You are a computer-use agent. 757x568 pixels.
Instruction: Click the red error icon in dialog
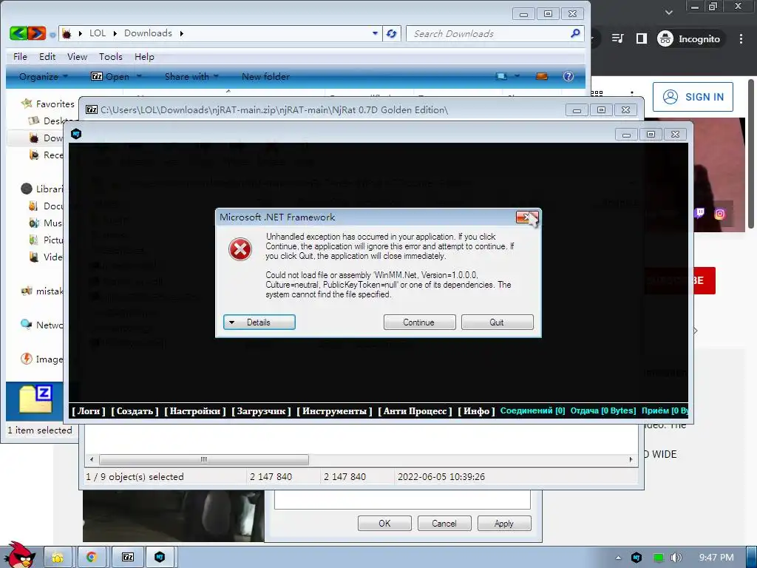(x=240, y=250)
